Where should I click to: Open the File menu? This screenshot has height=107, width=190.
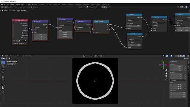tap(4, 4)
